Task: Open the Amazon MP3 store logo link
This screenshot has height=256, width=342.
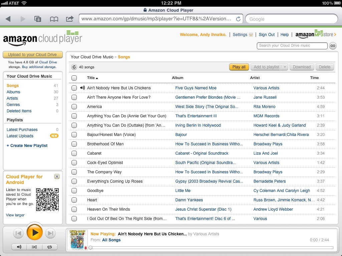Action: [x=316, y=34]
